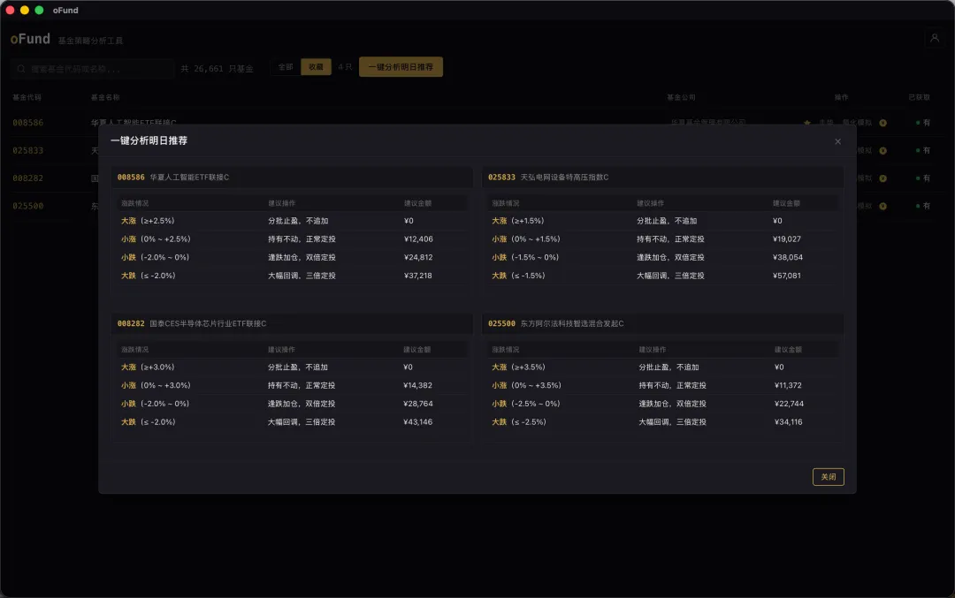955x598 pixels.
Task: Click amount ¥34,116 in the 025500 card
Action: click(x=788, y=422)
